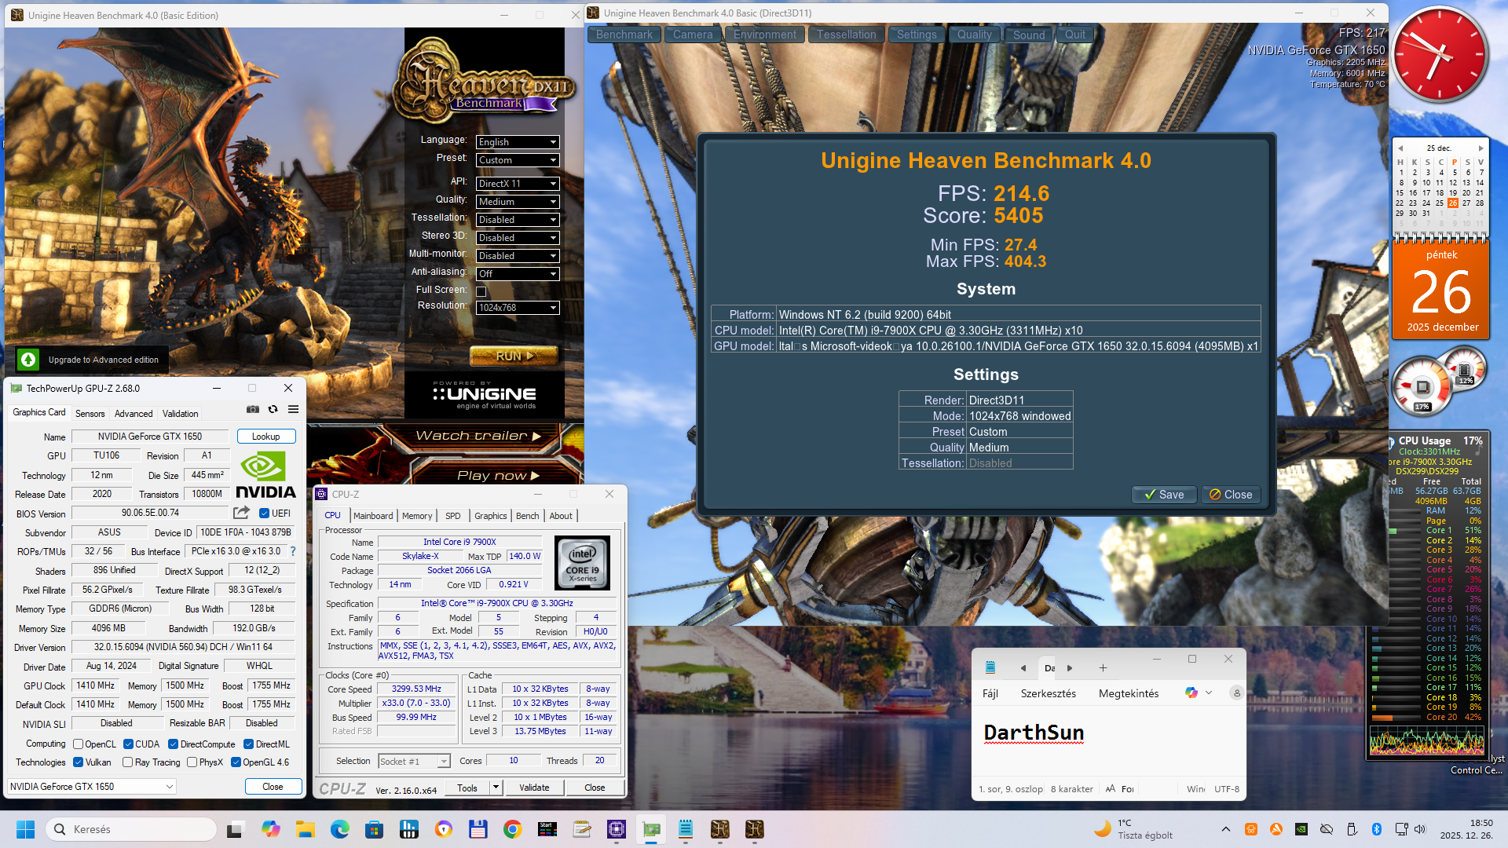
Task: Open the Mainboard tab in CPU-Z
Action: click(372, 516)
